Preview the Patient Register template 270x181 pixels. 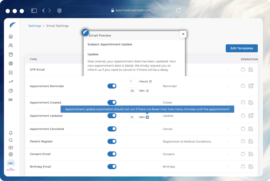coord(243,141)
